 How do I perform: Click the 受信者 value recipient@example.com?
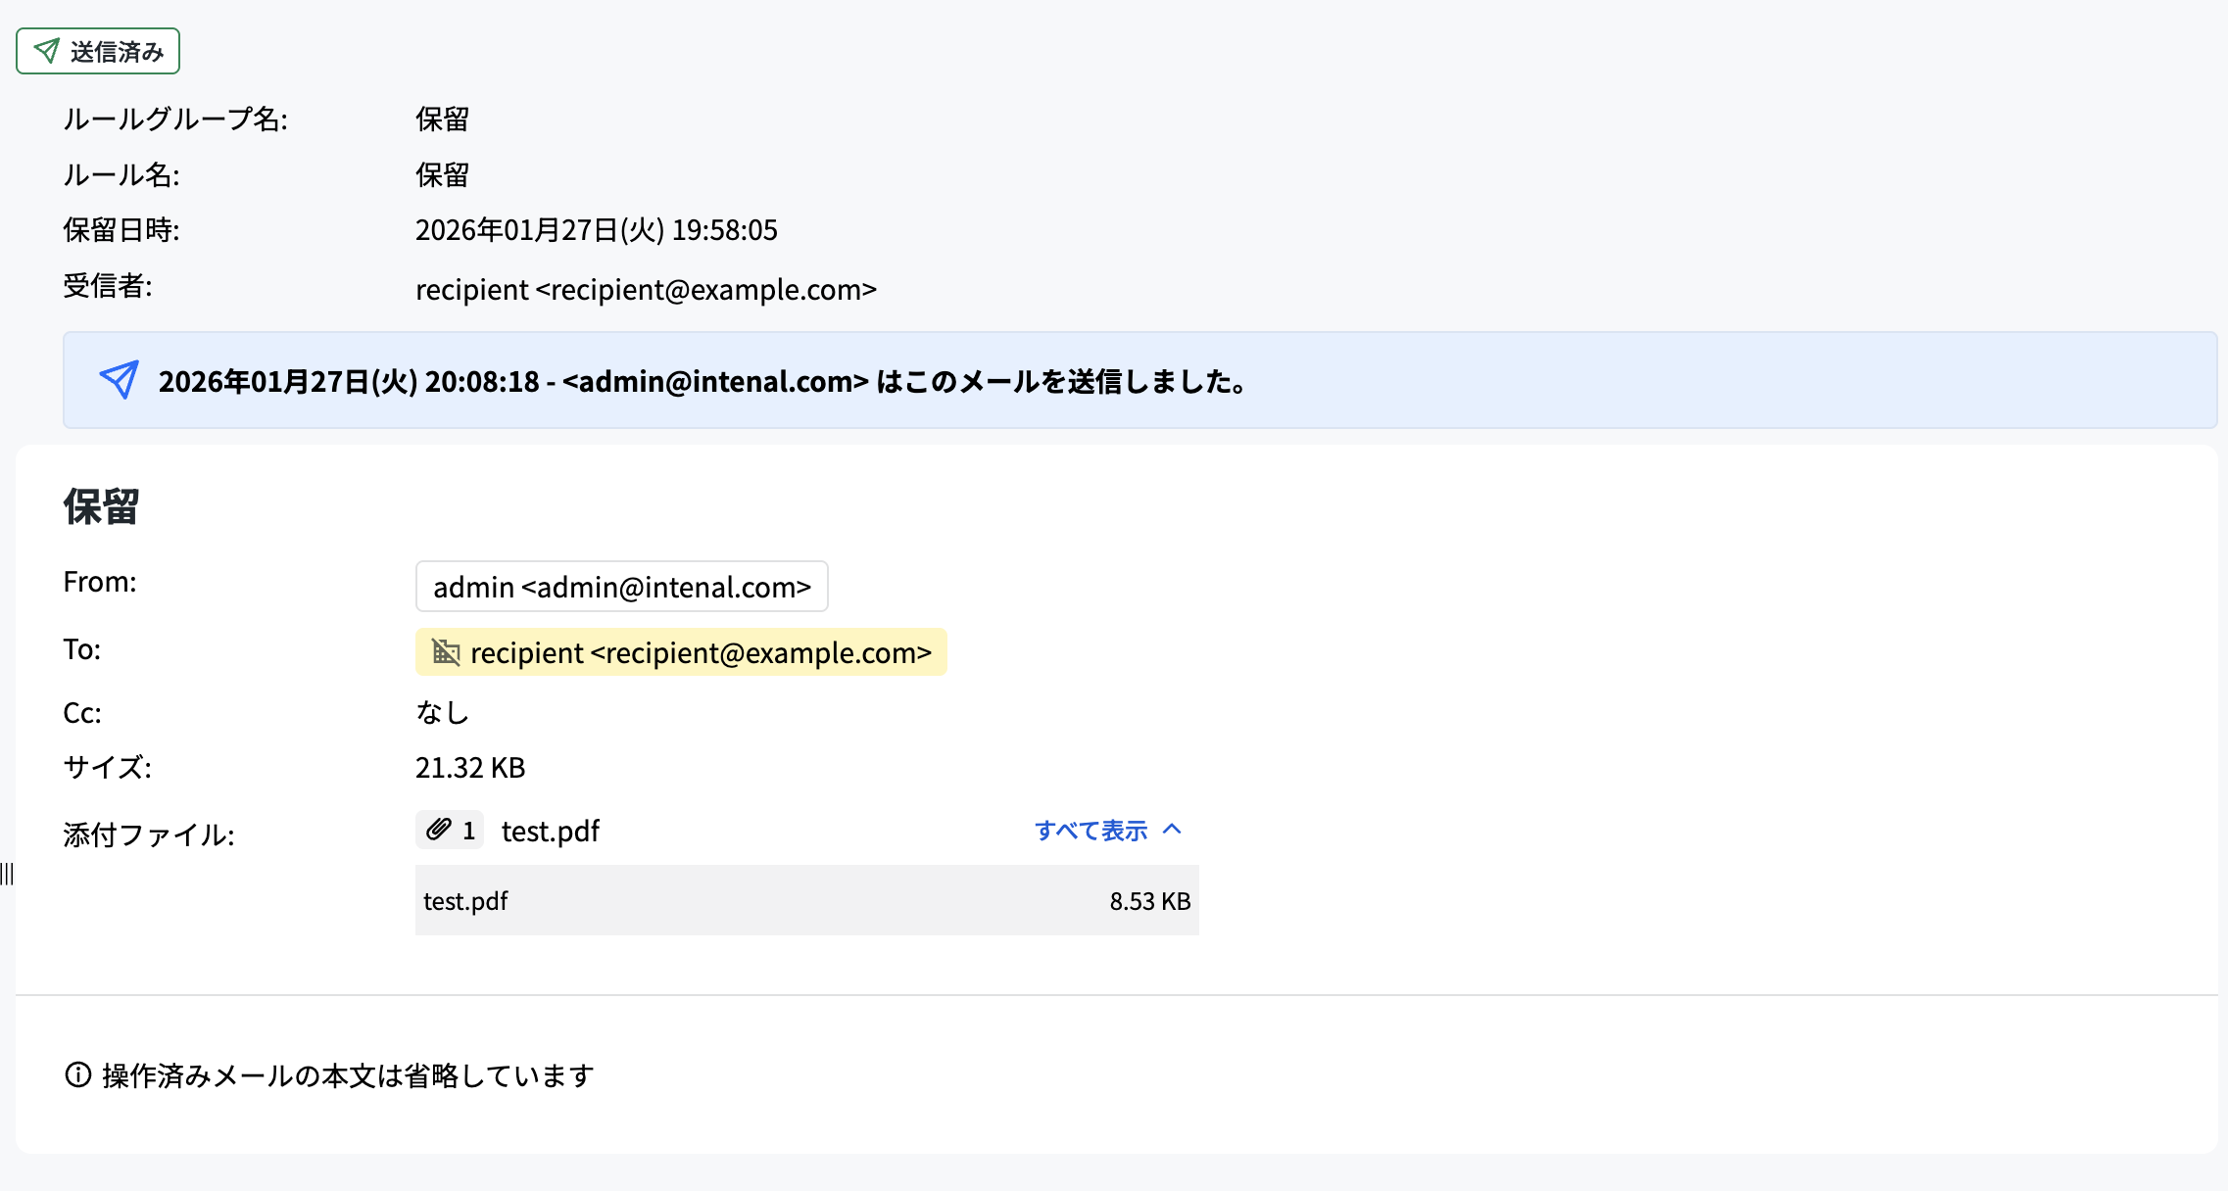pos(647,290)
